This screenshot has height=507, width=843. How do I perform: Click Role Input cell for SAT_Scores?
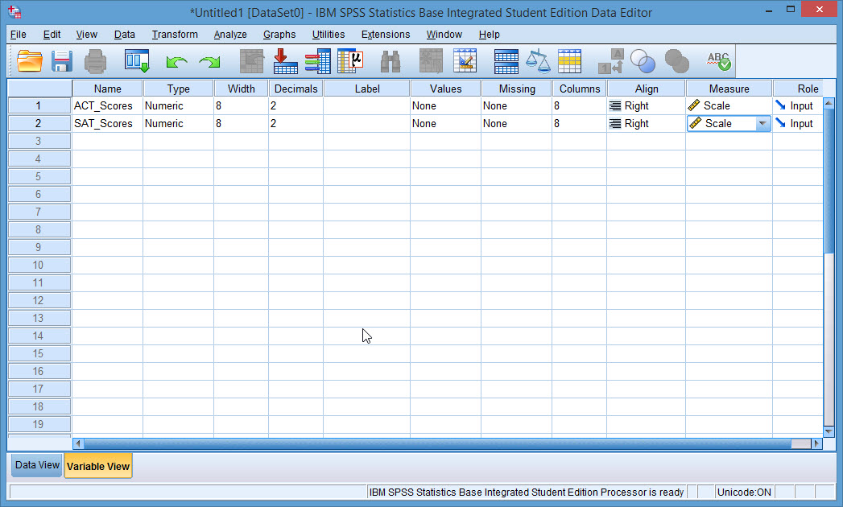coord(798,124)
